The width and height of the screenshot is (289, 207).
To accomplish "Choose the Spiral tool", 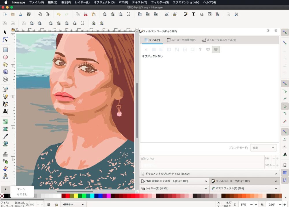I will (x=5, y=79).
